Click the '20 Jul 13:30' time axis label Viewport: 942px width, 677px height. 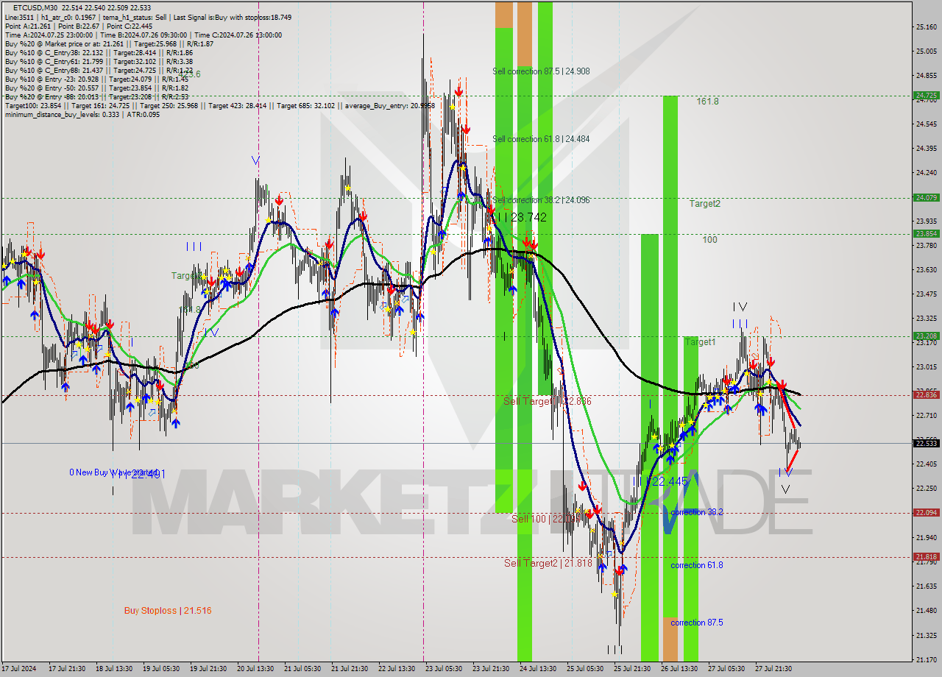(256, 669)
